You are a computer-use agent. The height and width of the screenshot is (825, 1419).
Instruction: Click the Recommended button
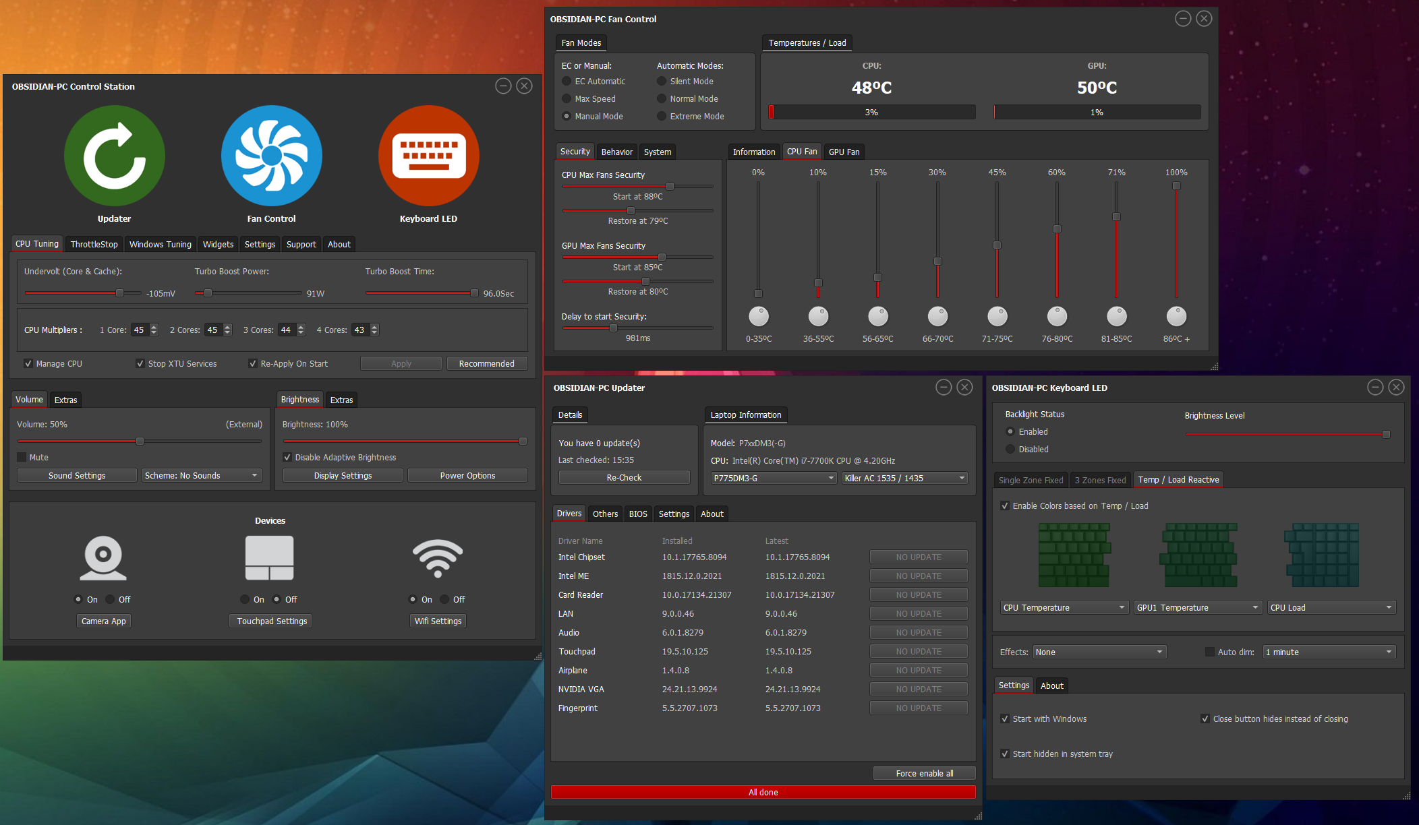click(487, 363)
